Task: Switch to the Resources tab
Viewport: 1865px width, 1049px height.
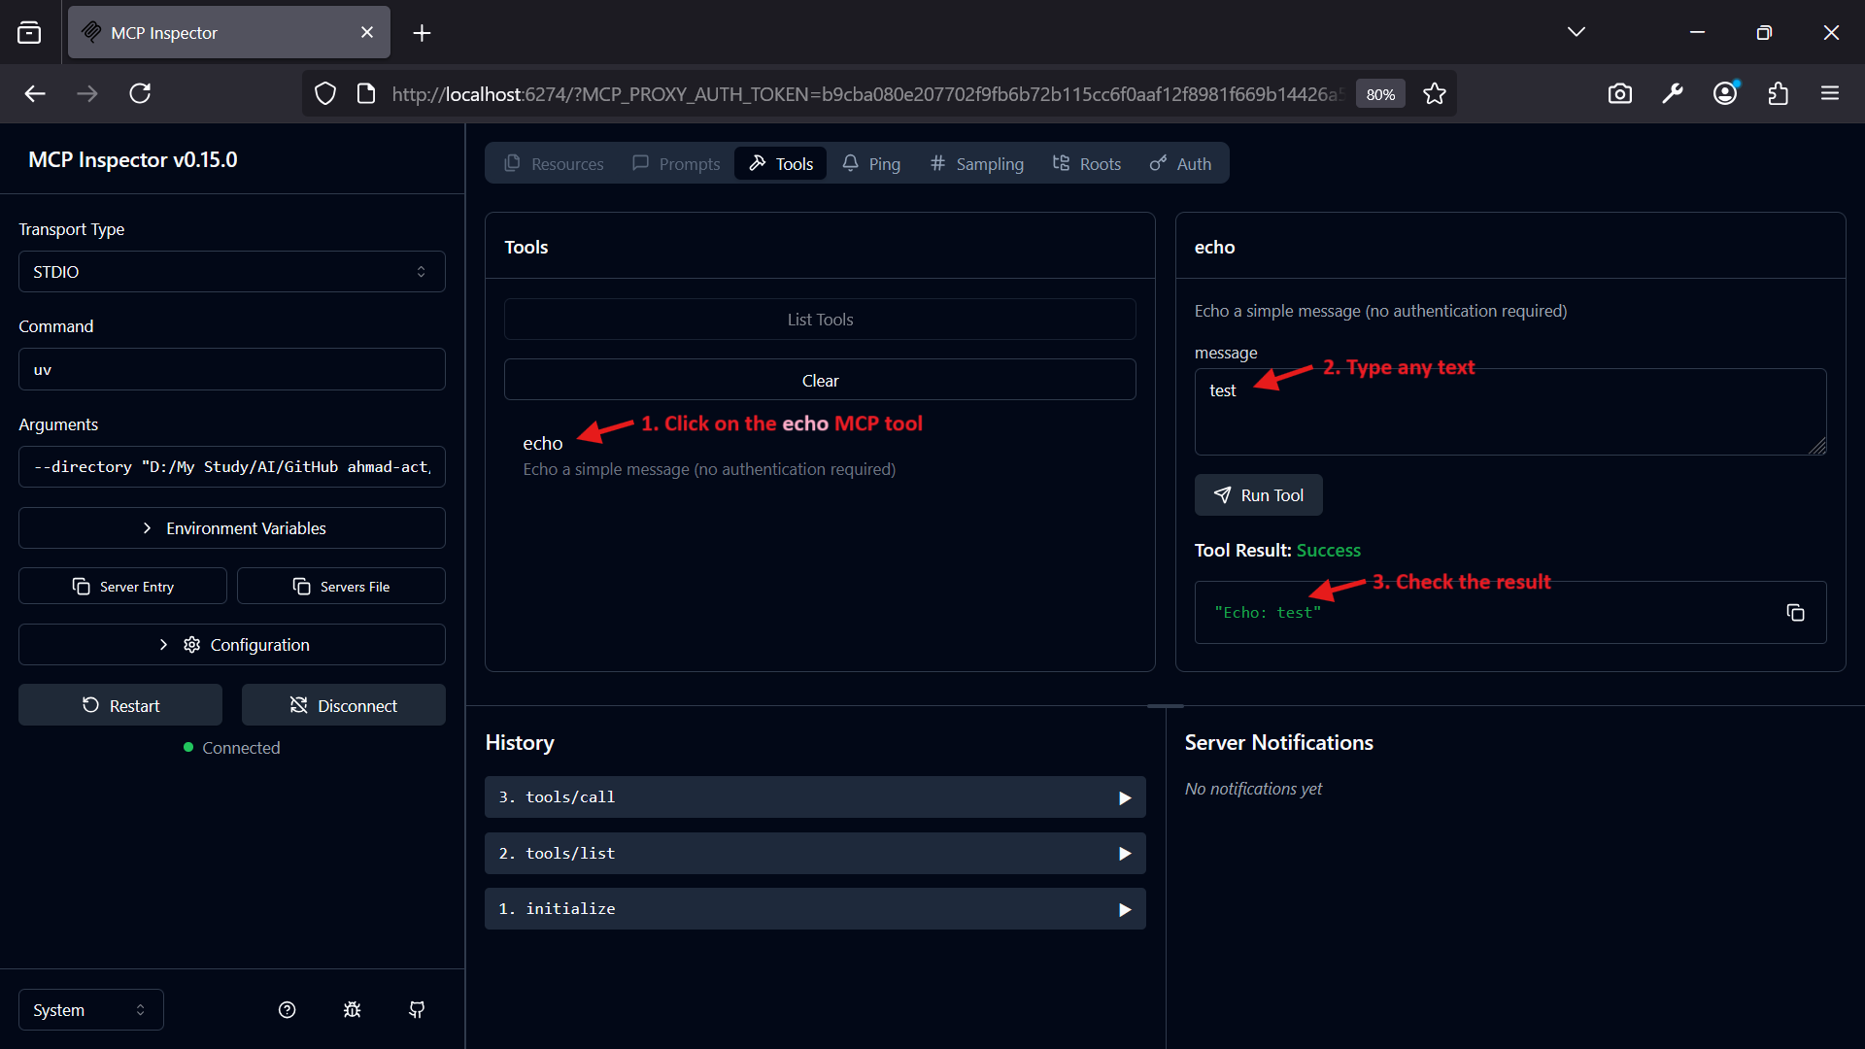Action: (x=554, y=163)
